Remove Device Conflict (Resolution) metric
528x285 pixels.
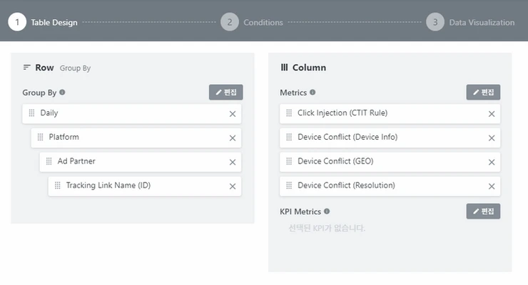pyautogui.click(x=491, y=186)
